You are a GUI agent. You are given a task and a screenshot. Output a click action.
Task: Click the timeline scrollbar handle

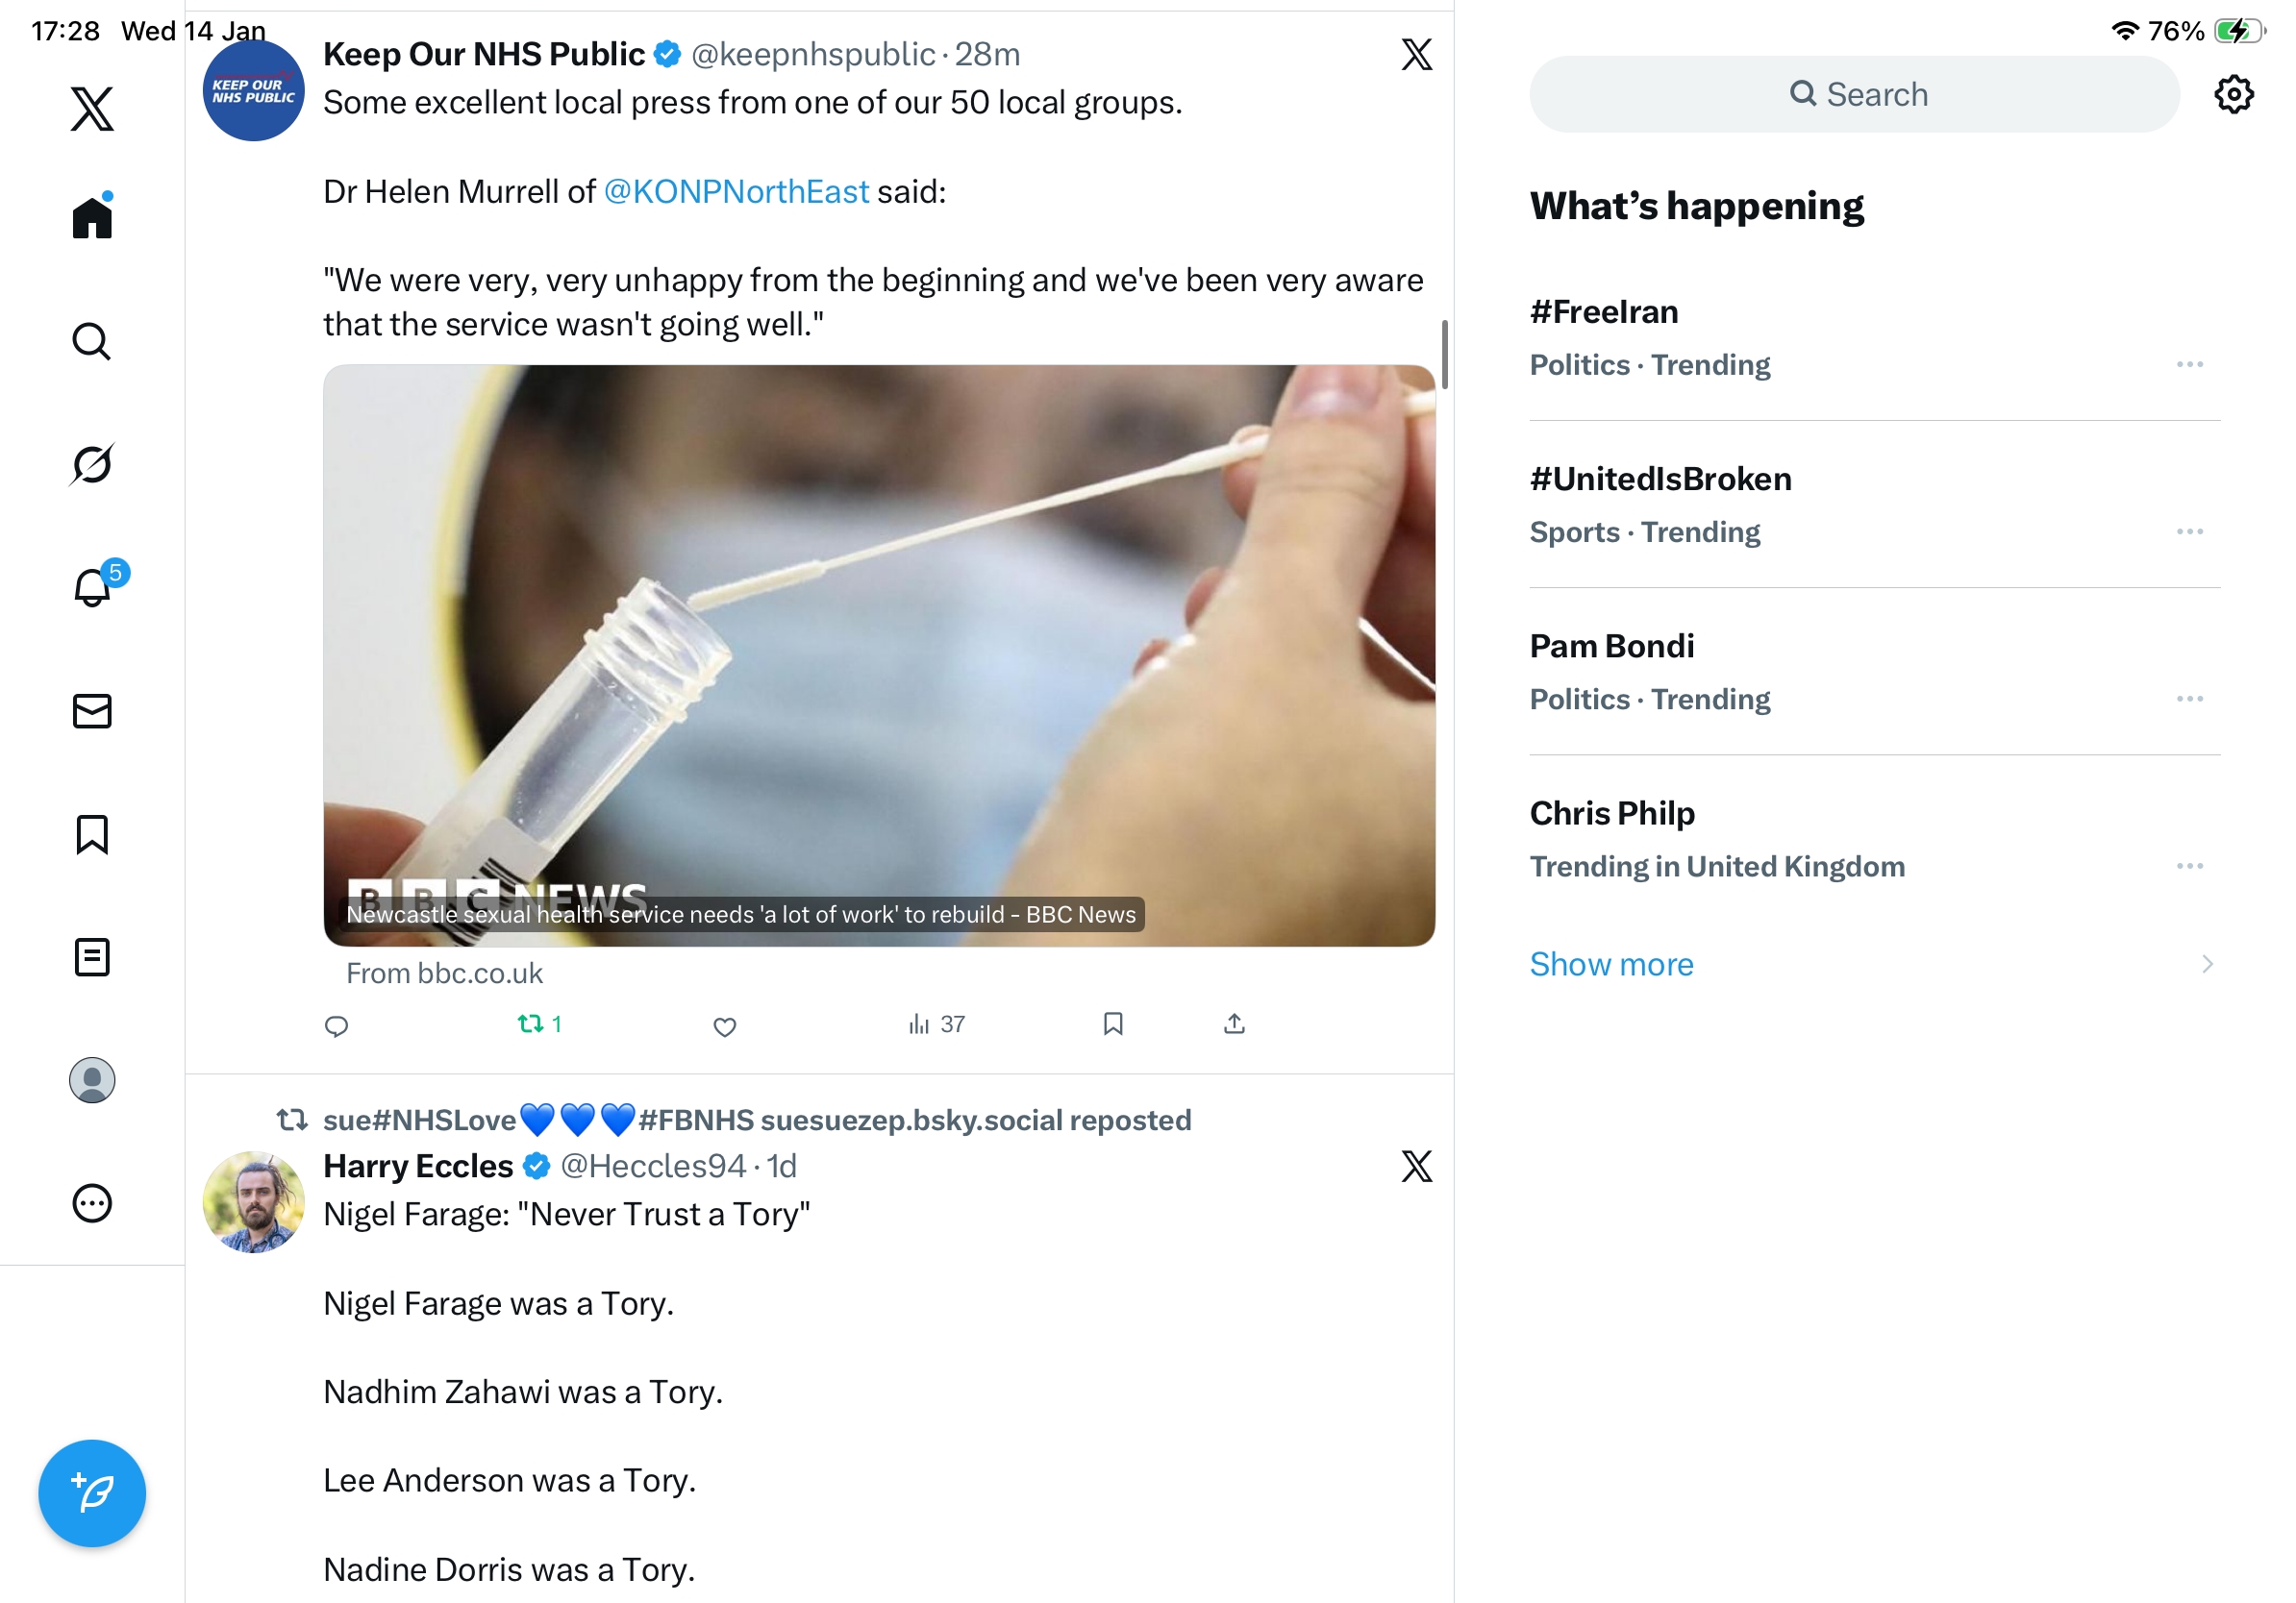tap(1444, 355)
